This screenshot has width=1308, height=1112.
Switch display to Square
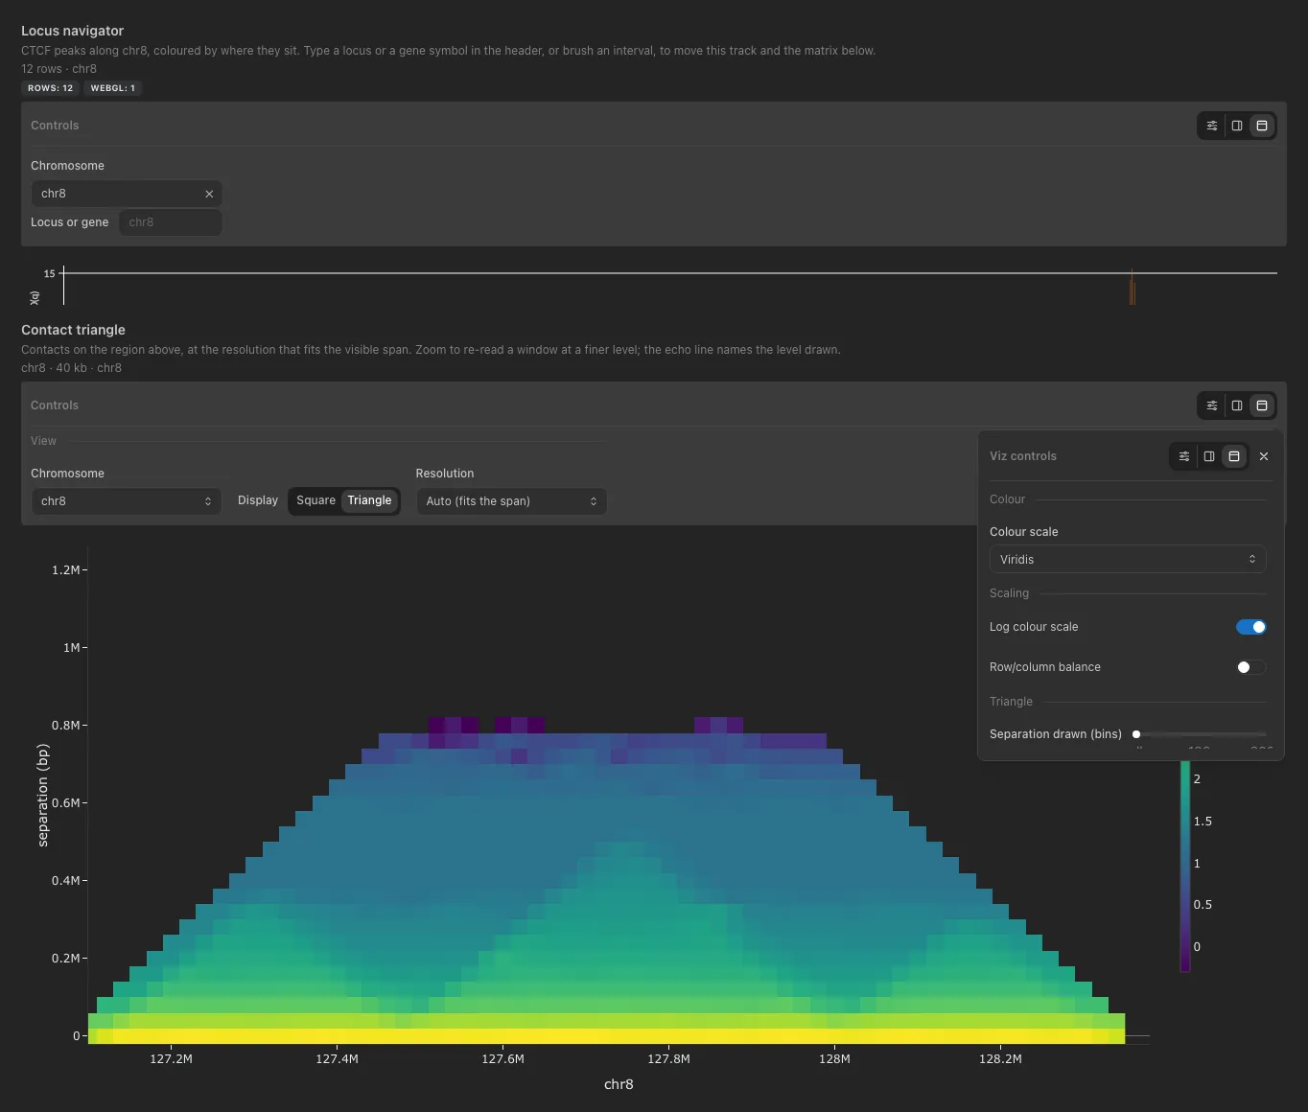click(315, 500)
